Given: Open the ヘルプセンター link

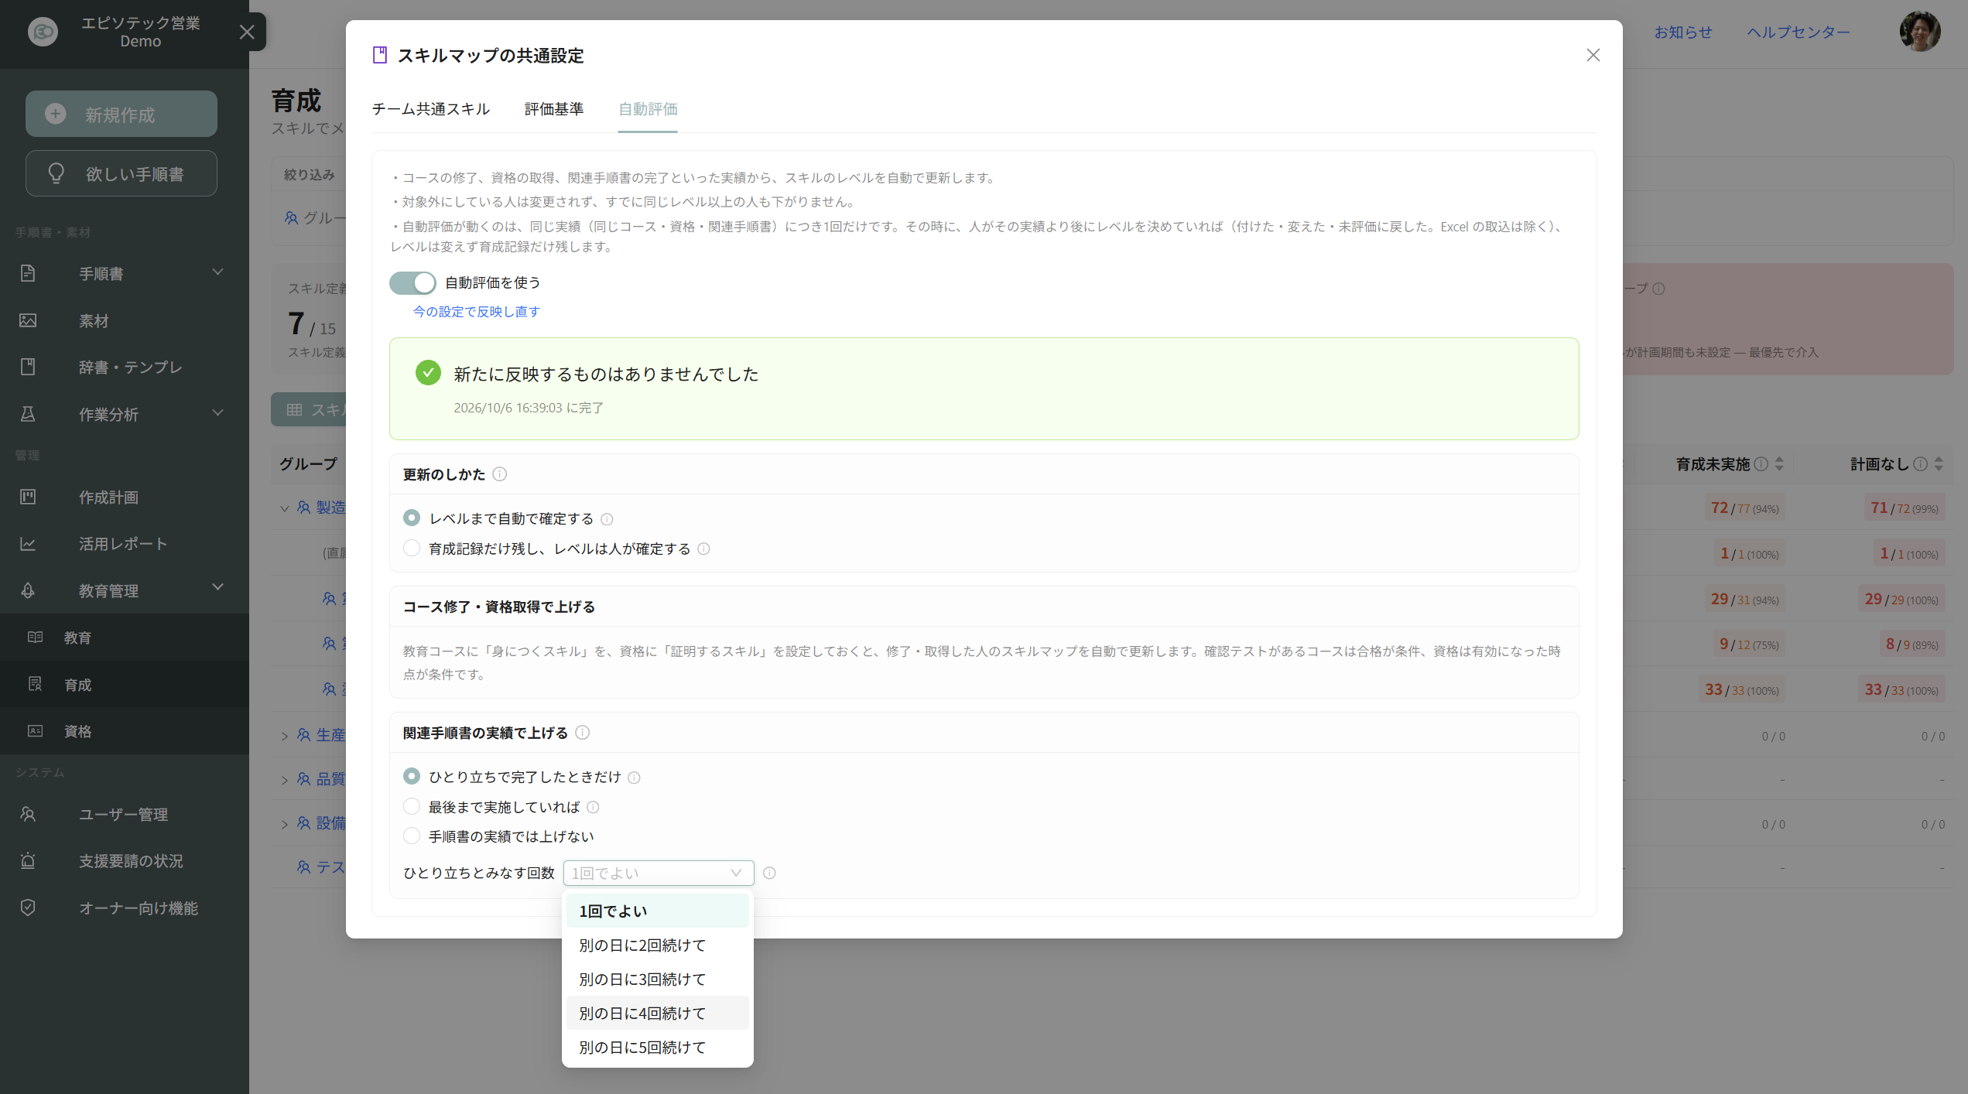Looking at the screenshot, I should pyautogui.click(x=1799, y=32).
